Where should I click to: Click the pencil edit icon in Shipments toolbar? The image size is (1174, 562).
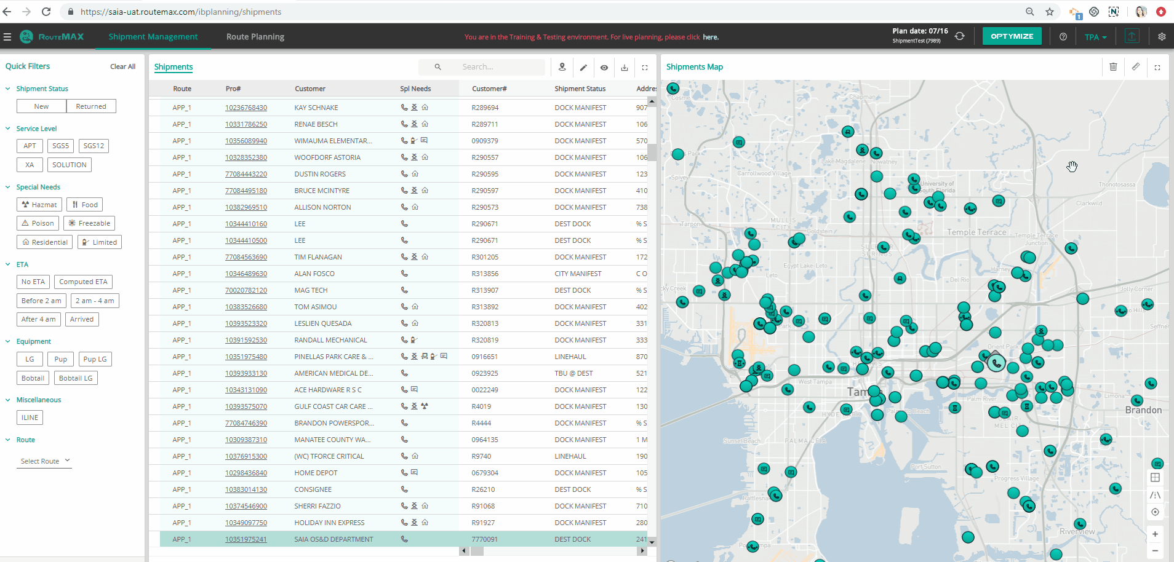(x=583, y=68)
